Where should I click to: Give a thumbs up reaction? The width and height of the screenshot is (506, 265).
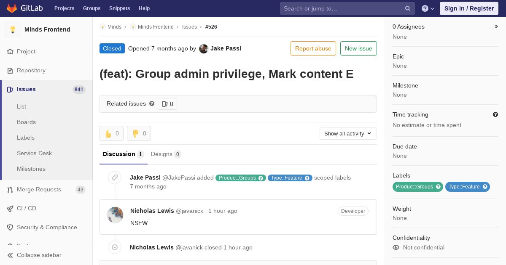click(x=111, y=133)
